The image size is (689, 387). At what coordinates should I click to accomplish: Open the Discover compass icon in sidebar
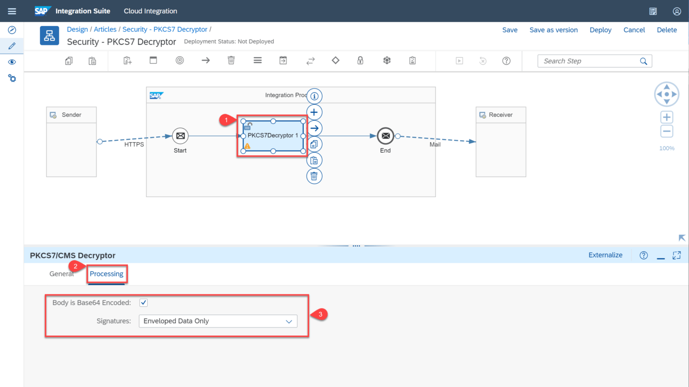12,30
